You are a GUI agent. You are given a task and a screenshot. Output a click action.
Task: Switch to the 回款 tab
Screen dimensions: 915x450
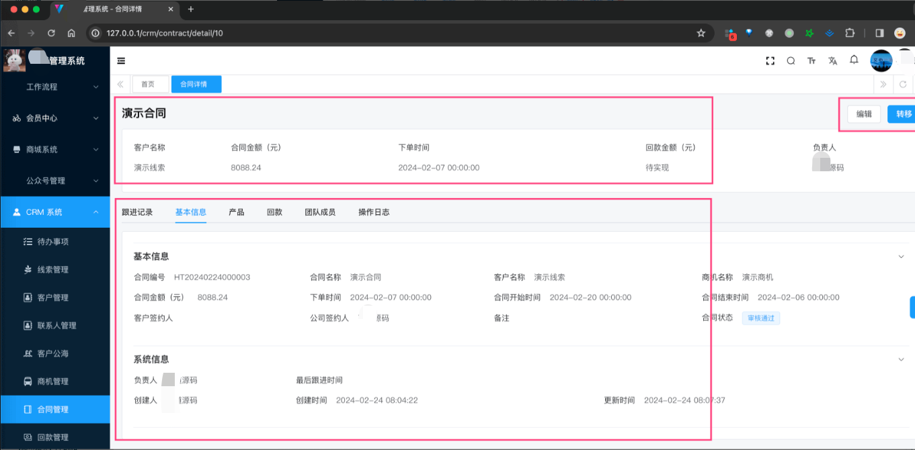[274, 212]
